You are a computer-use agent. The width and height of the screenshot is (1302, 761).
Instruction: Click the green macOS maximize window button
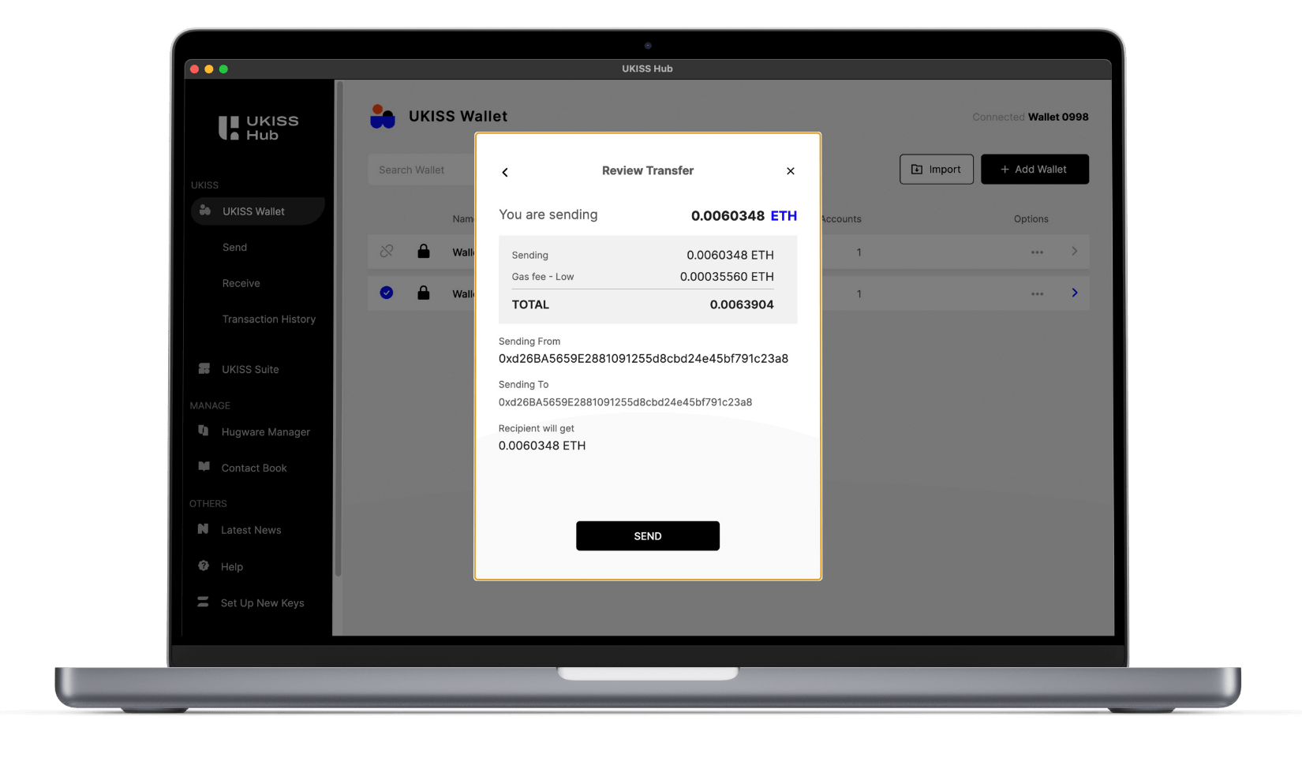[x=223, y=69]
